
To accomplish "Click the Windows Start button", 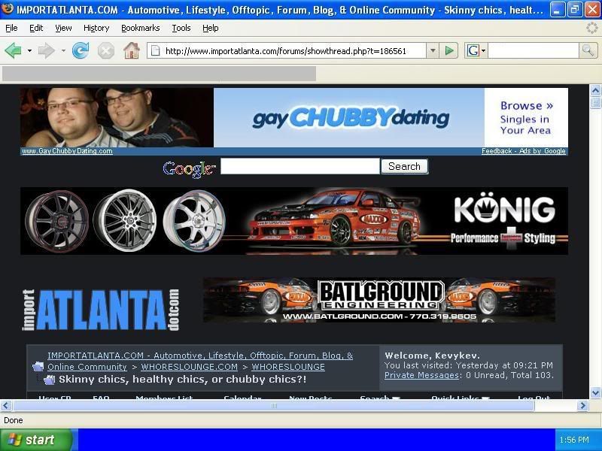I will [35, 440].
